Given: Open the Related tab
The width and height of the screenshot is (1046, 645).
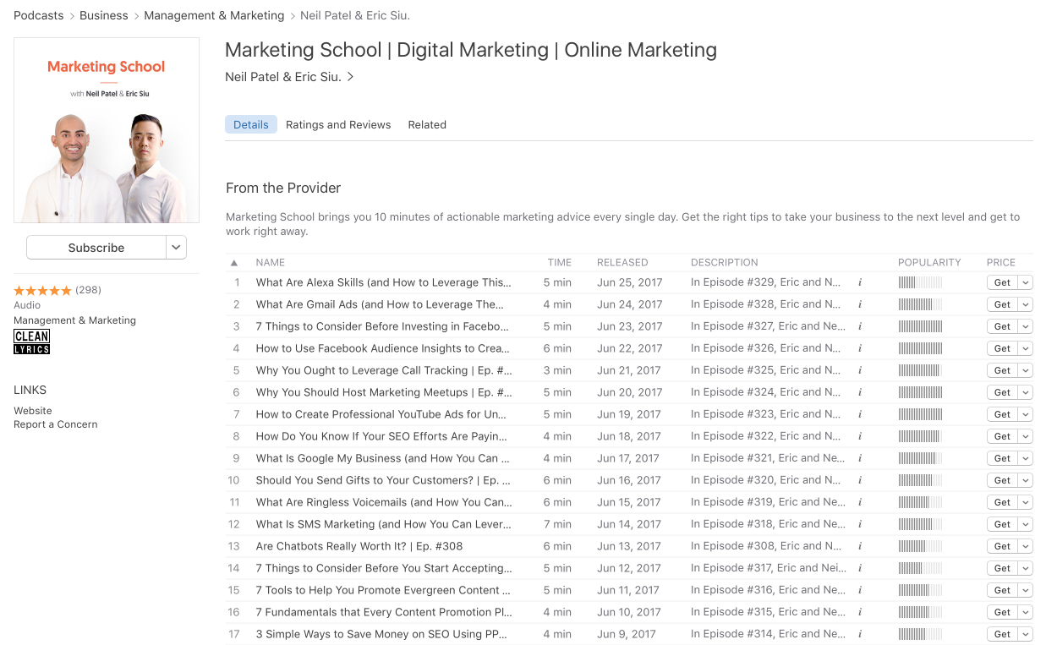Looking at the screenshot, I should [427, 124].
